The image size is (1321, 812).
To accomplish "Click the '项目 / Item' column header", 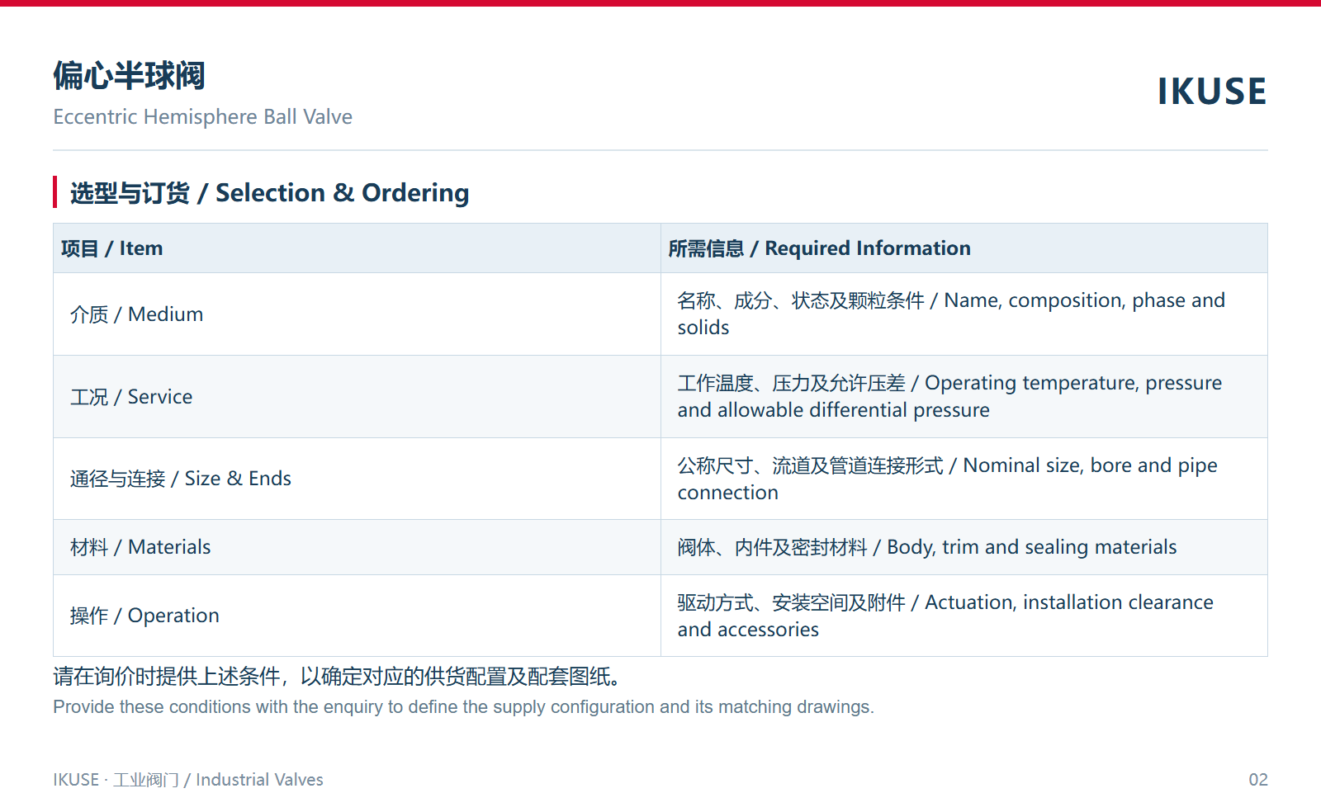I will 357,248.
